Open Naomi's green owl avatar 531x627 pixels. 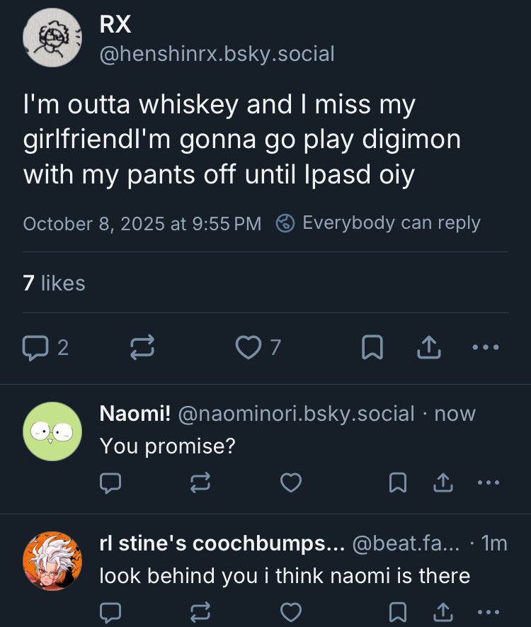point(52,431)
